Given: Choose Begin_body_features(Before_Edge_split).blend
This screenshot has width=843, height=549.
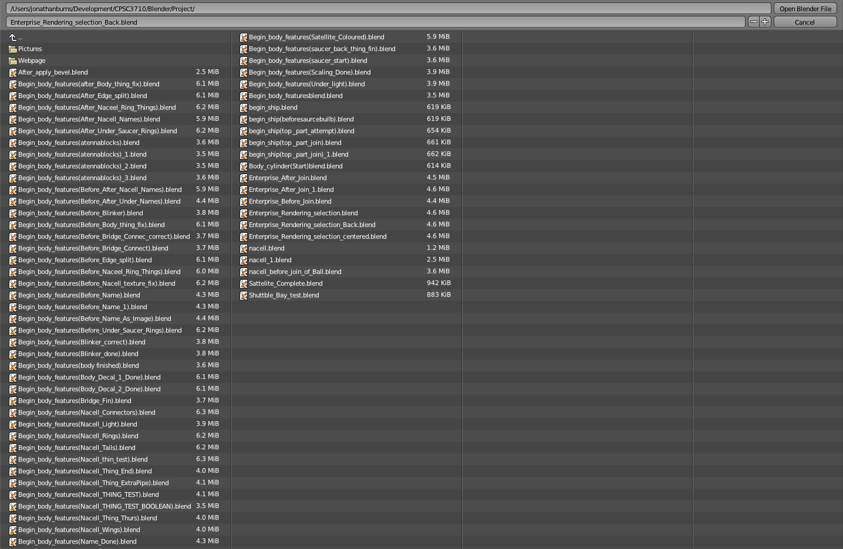Looking at the screenshot, I should 85,260.
